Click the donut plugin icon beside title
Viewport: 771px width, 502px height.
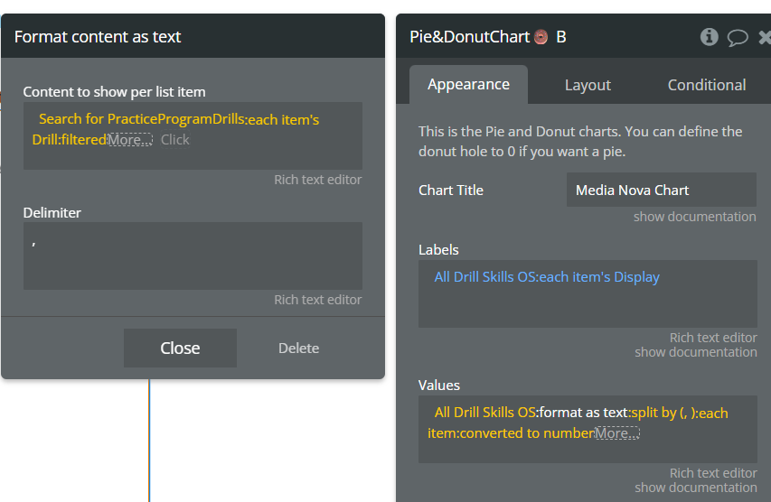541,37
